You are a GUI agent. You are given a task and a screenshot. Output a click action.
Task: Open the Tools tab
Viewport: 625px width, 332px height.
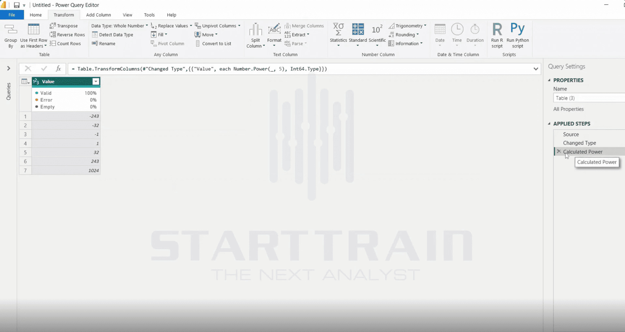click(x=149, y=15)
